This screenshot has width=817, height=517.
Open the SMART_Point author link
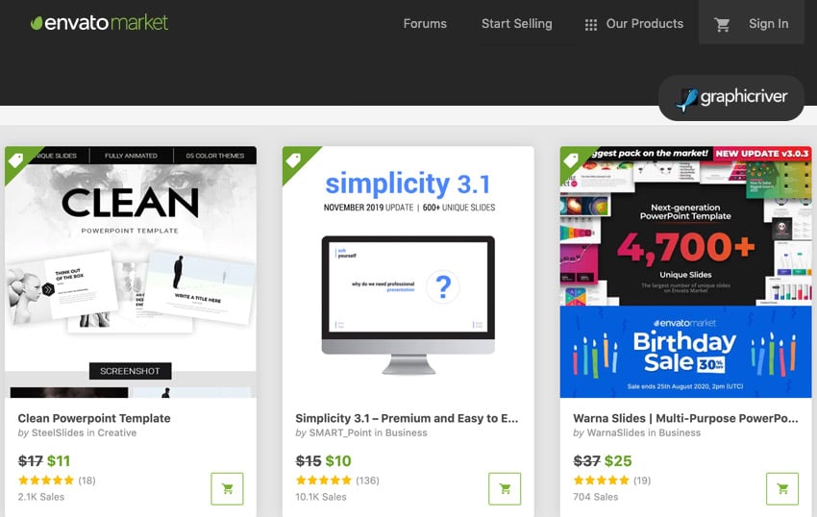[340, 432]
